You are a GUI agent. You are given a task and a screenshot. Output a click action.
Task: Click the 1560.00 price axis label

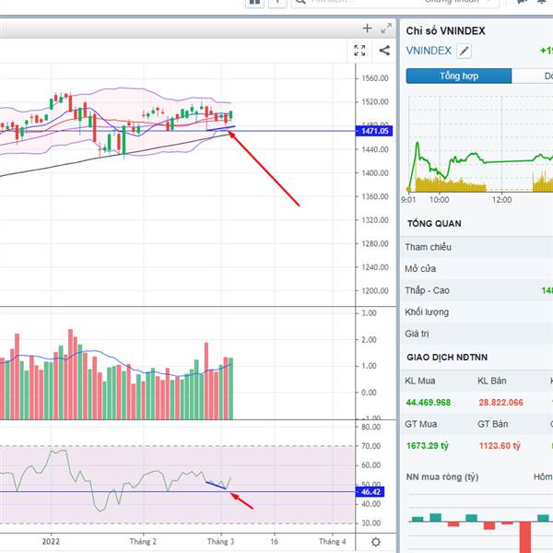pos(375,78)
